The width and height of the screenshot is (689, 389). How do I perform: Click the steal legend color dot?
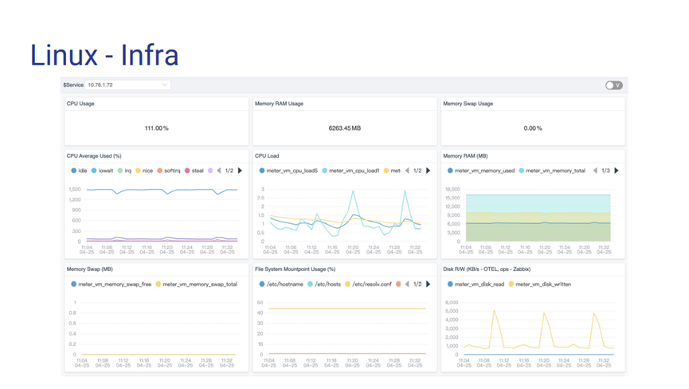(188, 171)
